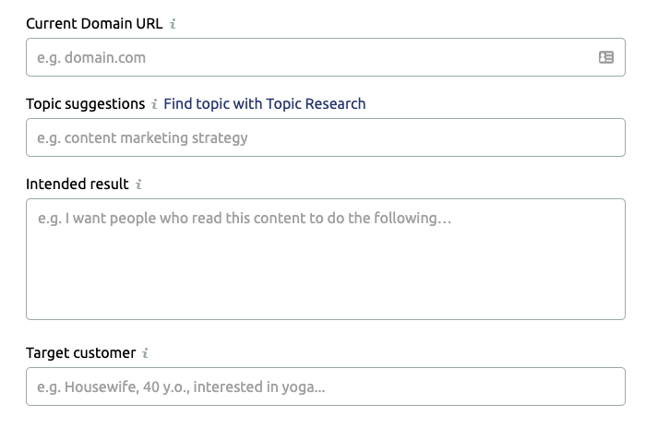Focus the Target customer input field
The width and height of the screenshot is (646, 428).
coord(326,386)
